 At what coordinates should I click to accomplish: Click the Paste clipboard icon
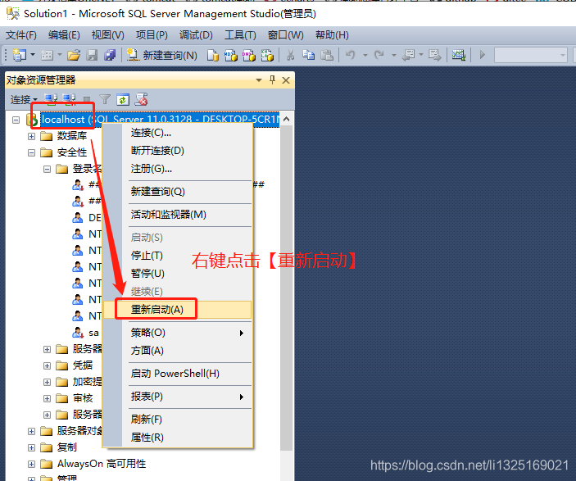click(x=327, y=55)
